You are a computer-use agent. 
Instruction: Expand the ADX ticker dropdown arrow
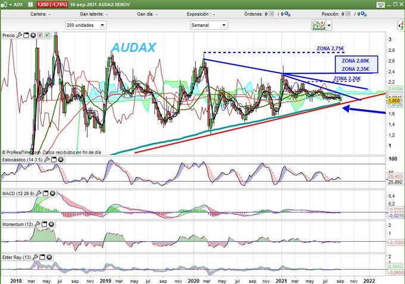(x=11, y=5)
